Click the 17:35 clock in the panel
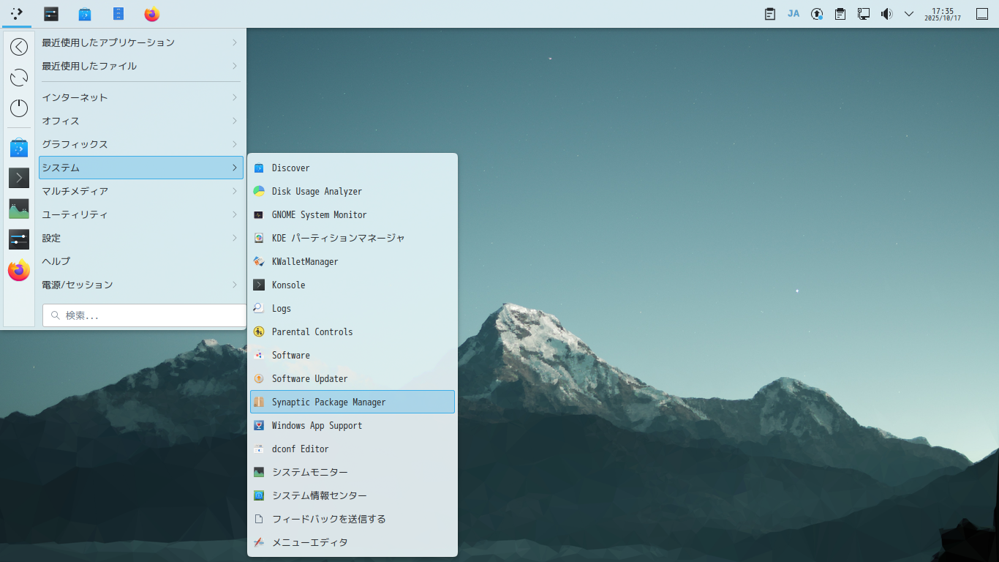This screenshot has width=999, height=562. (943, 14)
